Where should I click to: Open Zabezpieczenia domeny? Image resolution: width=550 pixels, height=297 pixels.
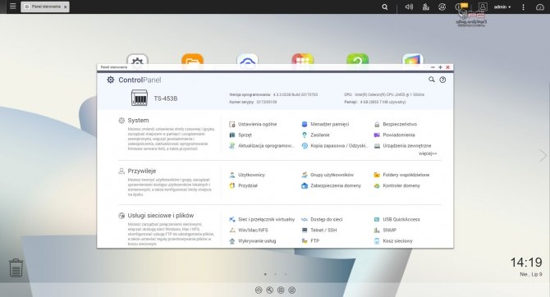point(331,186)
